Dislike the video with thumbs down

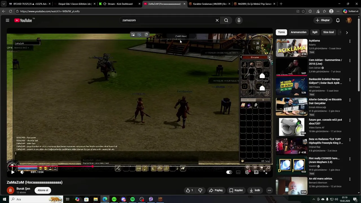click(x=200, y=190)
